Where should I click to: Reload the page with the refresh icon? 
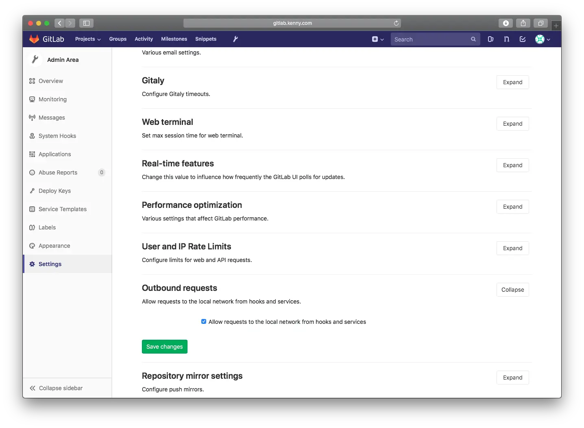(396, 23)
